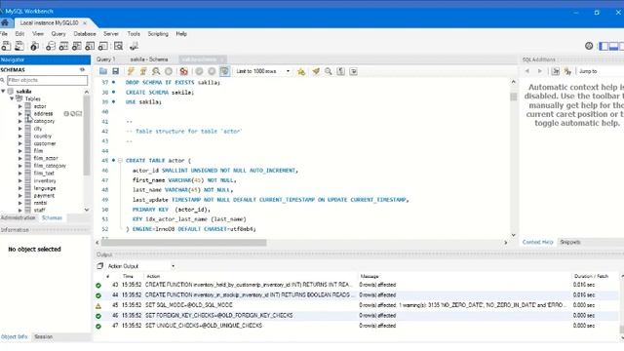Toggle stop-on-error execution mode

tap(184, 71)
